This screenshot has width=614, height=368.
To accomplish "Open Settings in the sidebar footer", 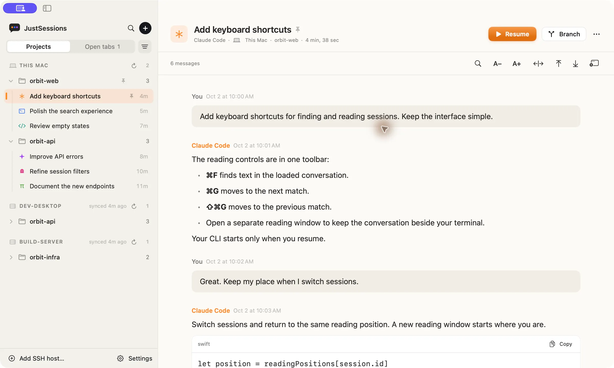I will point(135,358).
